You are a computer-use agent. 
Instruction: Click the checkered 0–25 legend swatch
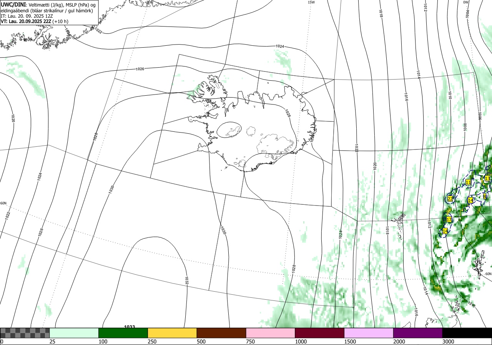(25, 333)
